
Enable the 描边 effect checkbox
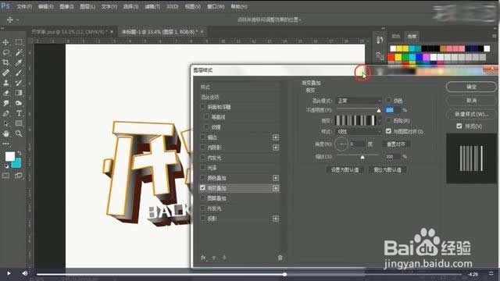click(x=203, y=137)
